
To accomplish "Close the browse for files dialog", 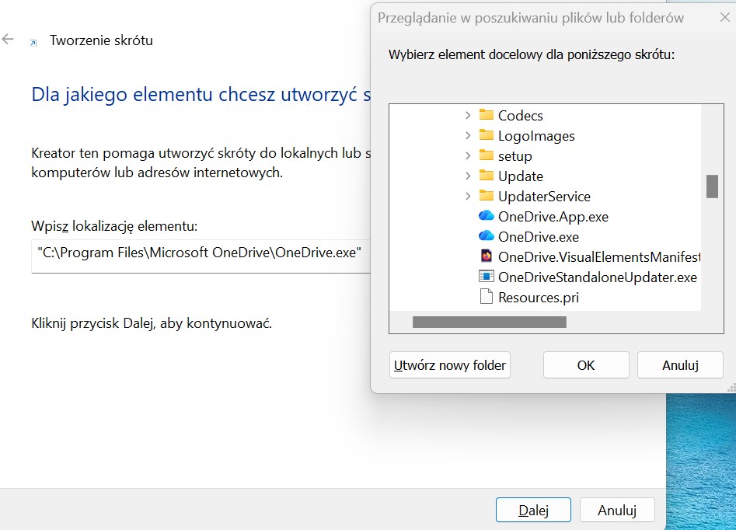I will point(725,18).
